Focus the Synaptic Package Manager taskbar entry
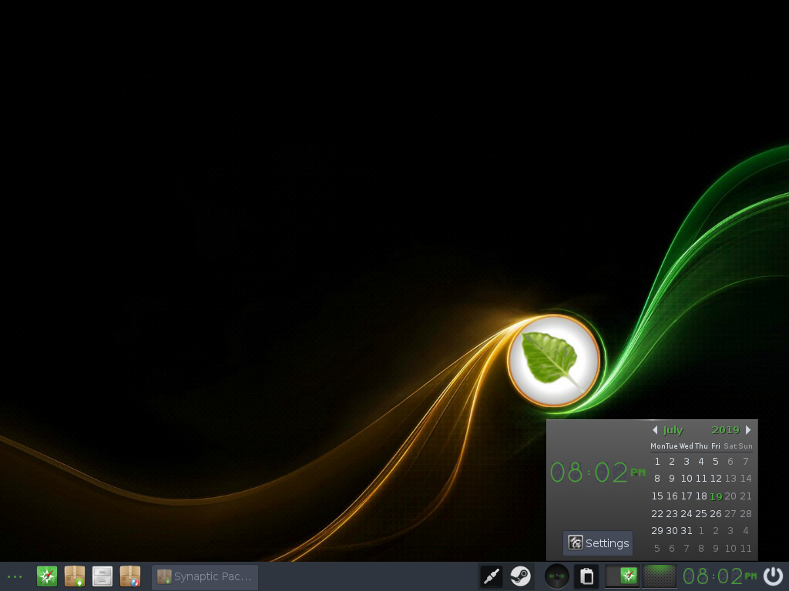 [204, 576]
